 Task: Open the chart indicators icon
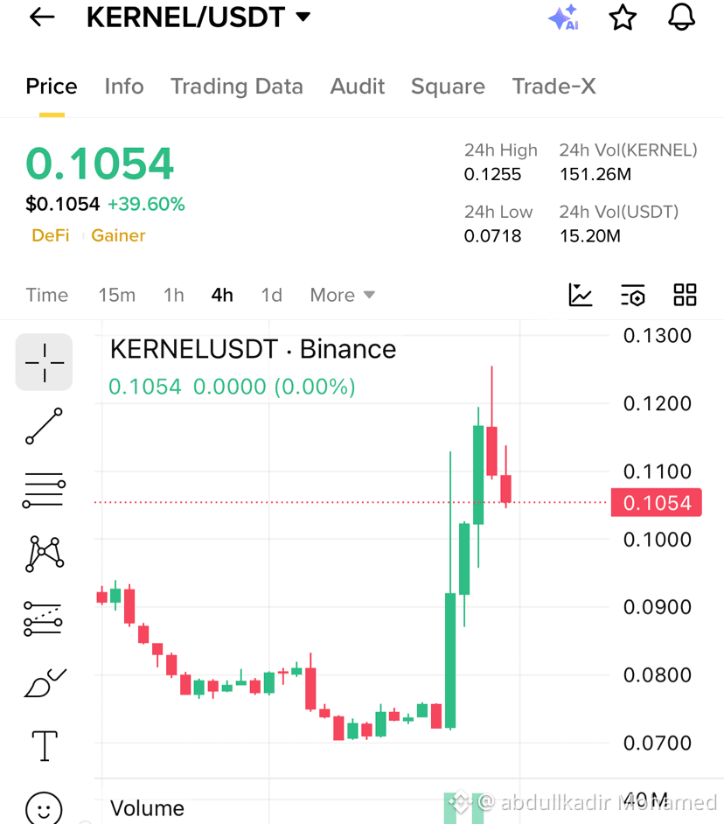tap(581, 295)
